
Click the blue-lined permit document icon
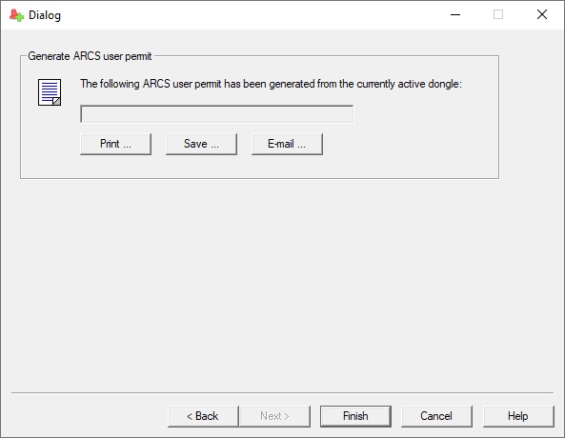click(x=50, y=92)
